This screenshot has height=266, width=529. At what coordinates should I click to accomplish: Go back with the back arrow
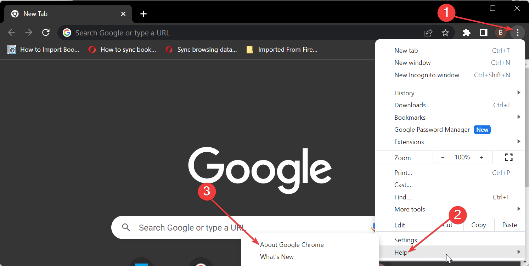(x=12, y=33)
